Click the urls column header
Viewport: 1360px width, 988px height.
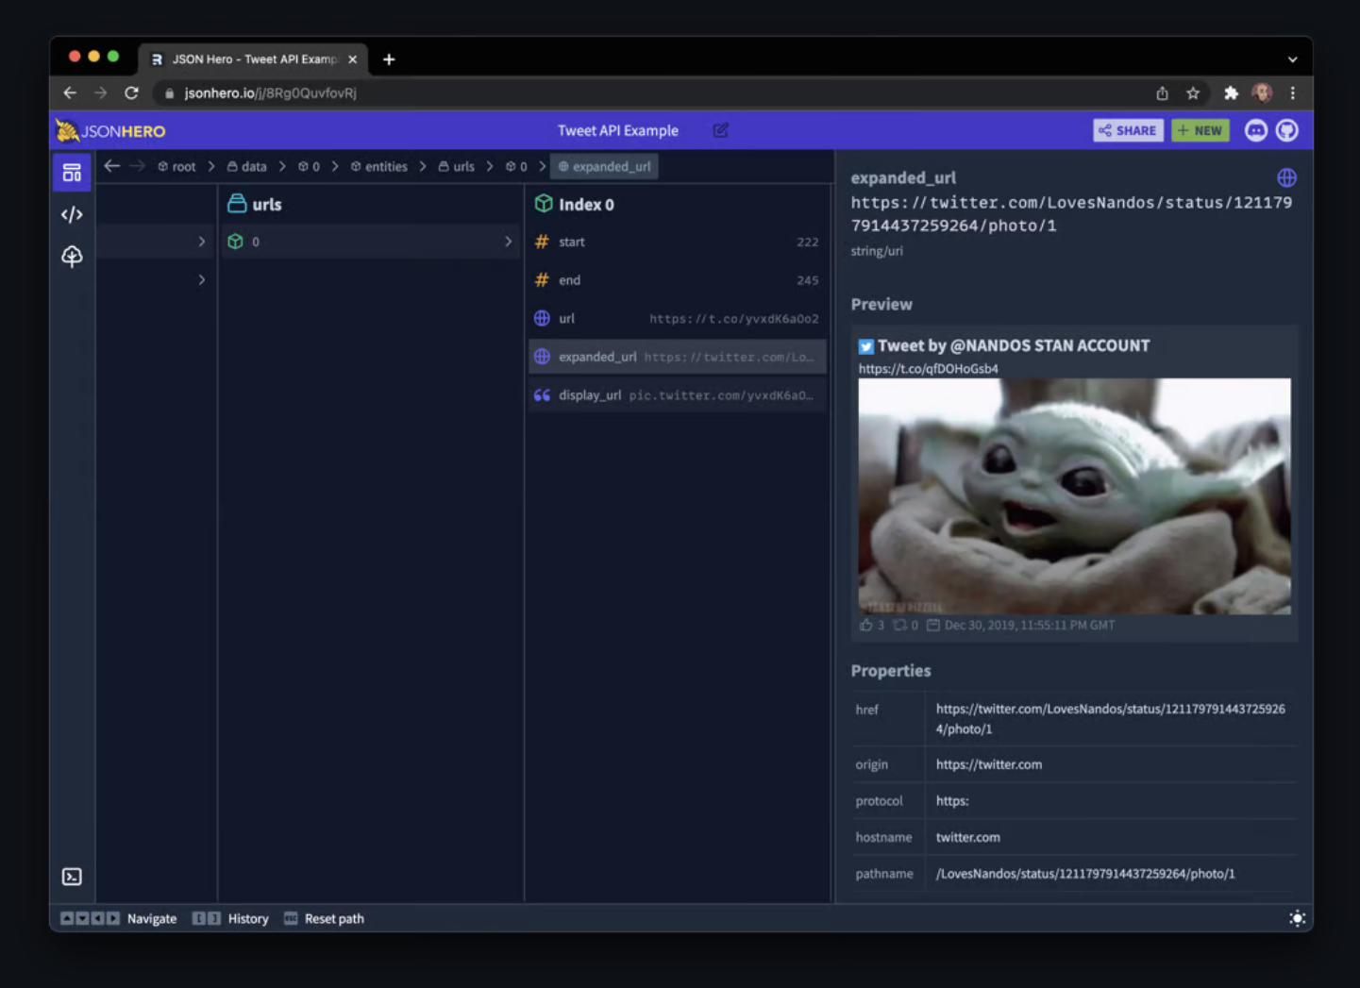[255, 204]
